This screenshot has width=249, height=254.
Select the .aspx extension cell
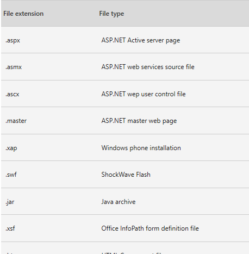click(13, 40)
